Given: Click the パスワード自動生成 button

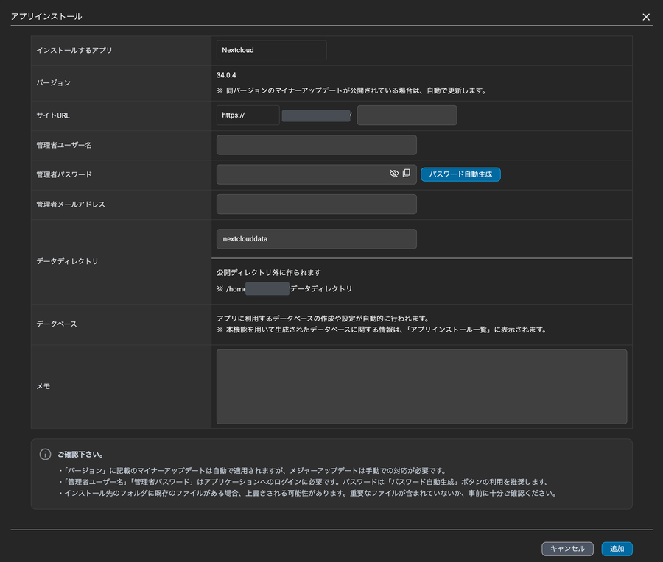Looking at the screenshot, I should (x=460, y=174).
